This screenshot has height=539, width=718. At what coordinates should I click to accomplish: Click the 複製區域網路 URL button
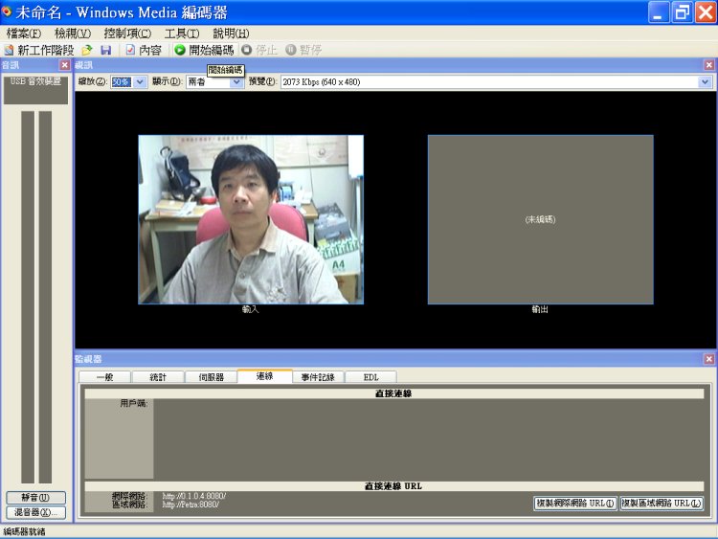[x=661, y=504]
